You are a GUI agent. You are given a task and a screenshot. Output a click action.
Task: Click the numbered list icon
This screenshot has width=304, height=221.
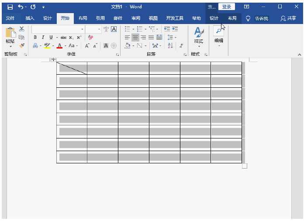pos(140,29)
